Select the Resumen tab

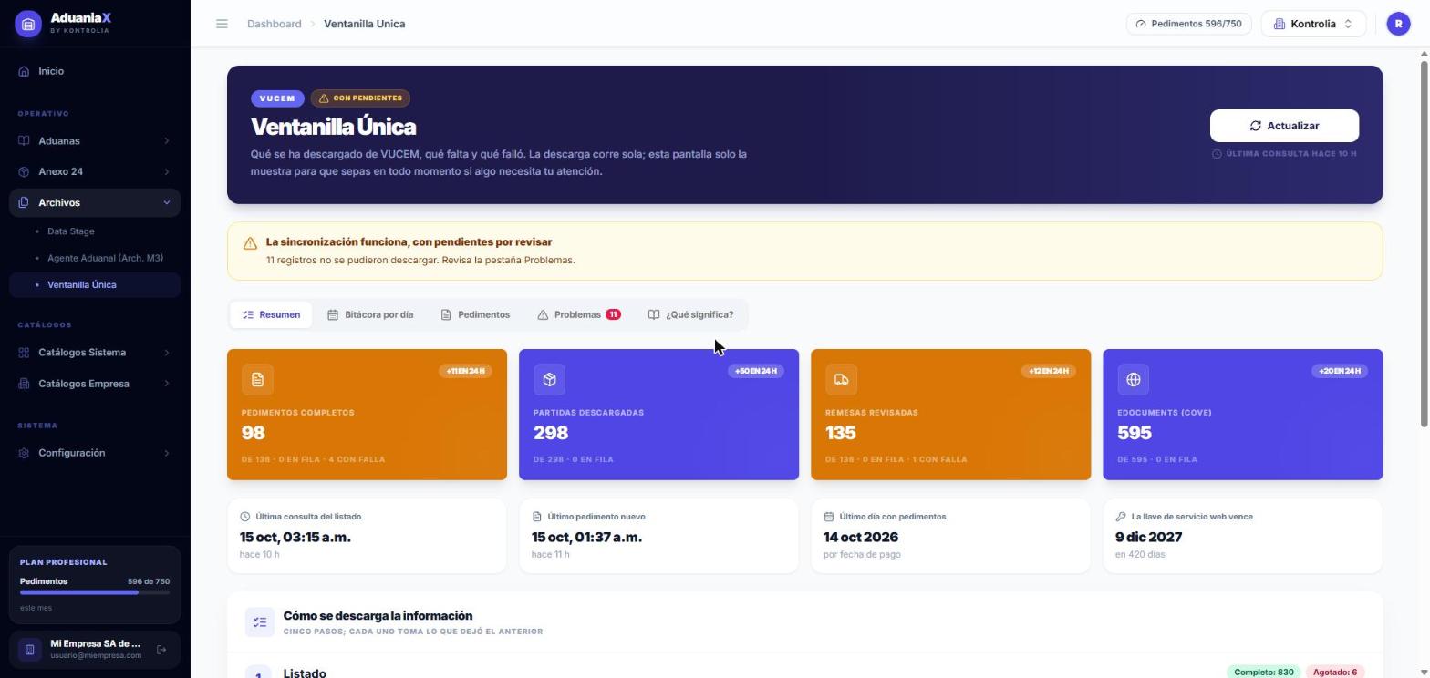(271, 314)
